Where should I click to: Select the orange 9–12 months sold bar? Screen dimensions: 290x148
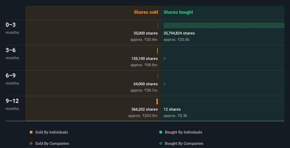(157, 101)
